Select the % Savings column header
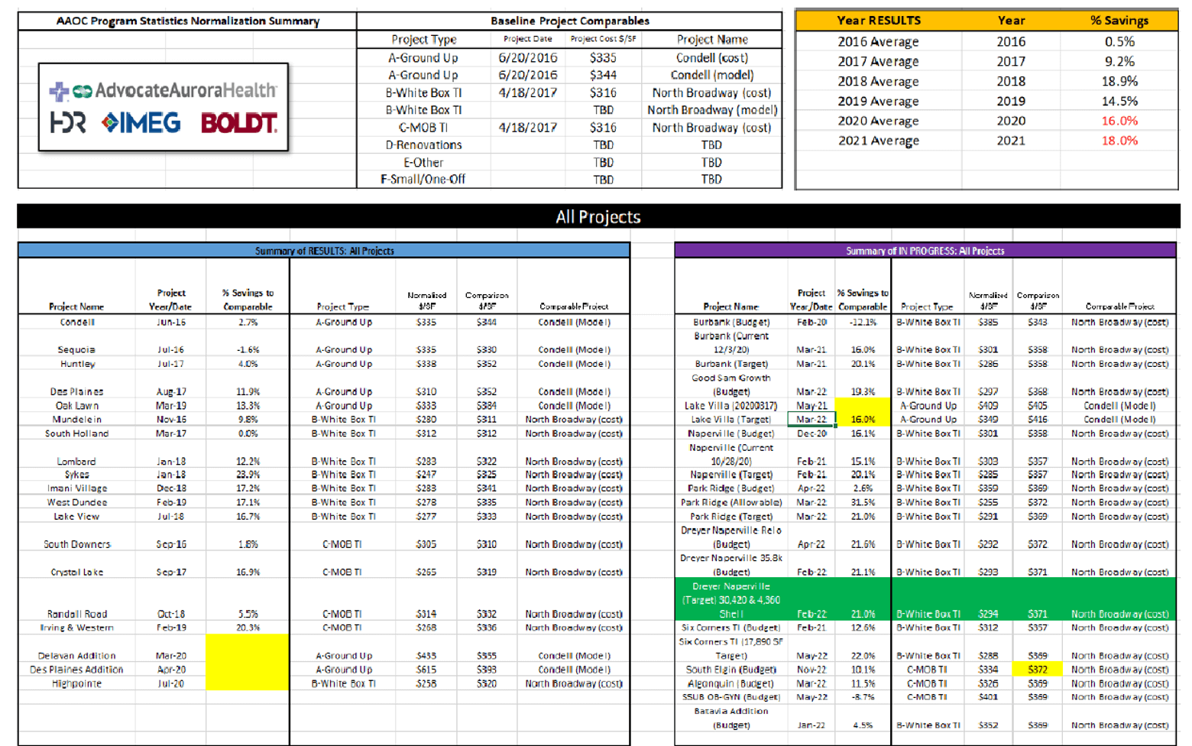The height and width of the screenshot is (746, 1192). (1119, 20)
